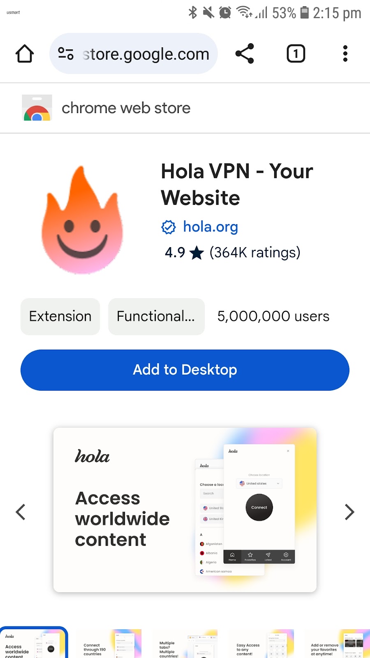Screen dimensions: 370x658
Task: Select the Functional... category chip
Action: pyautogui.click(x=156, y=316)
